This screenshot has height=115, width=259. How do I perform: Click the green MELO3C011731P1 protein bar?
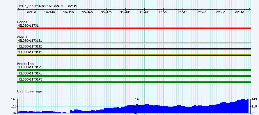click(x=134, y=76)
